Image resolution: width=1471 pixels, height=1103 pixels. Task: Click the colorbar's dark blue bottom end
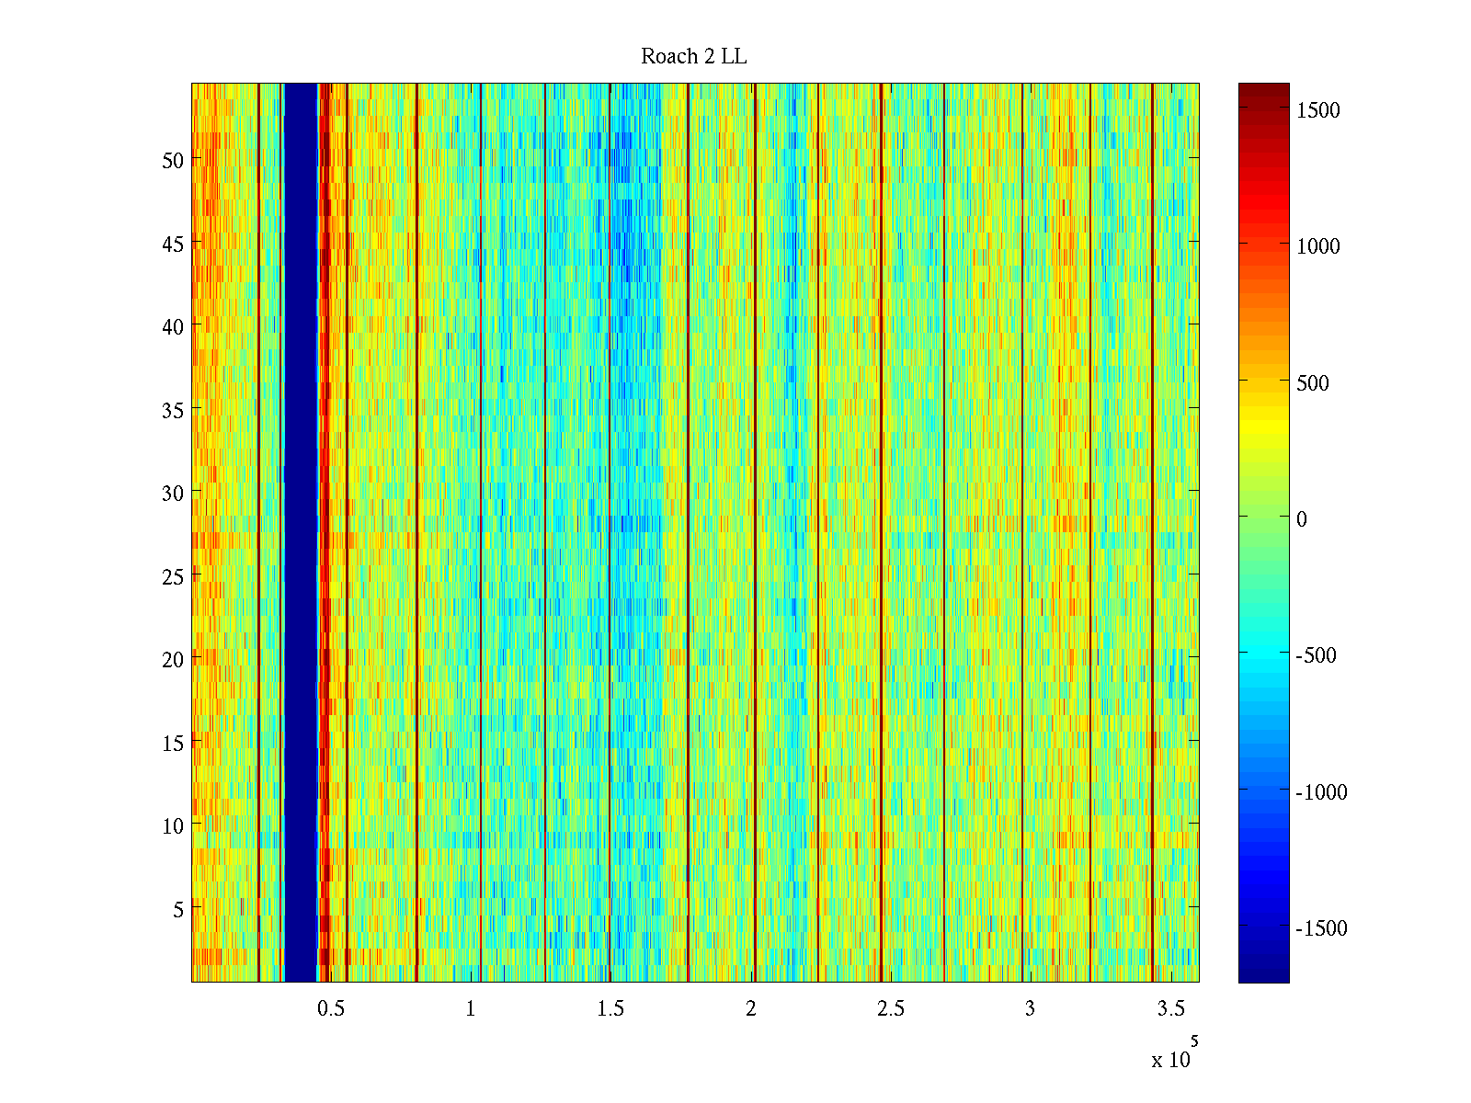click(x=1263, y=972)
